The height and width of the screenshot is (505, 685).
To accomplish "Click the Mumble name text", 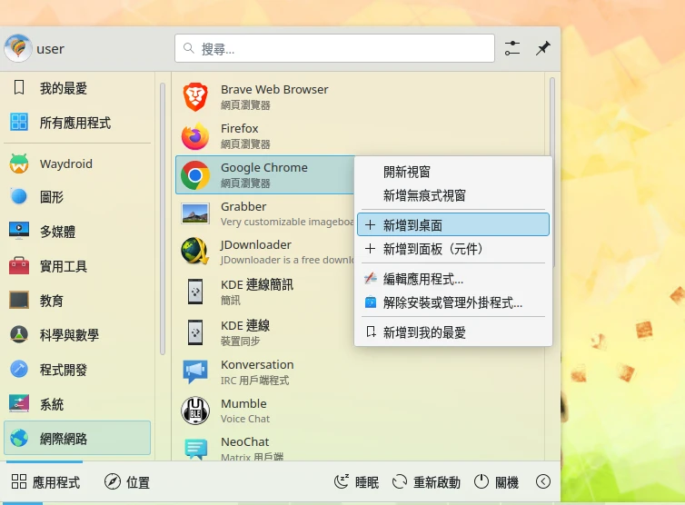I will (243, 403).
